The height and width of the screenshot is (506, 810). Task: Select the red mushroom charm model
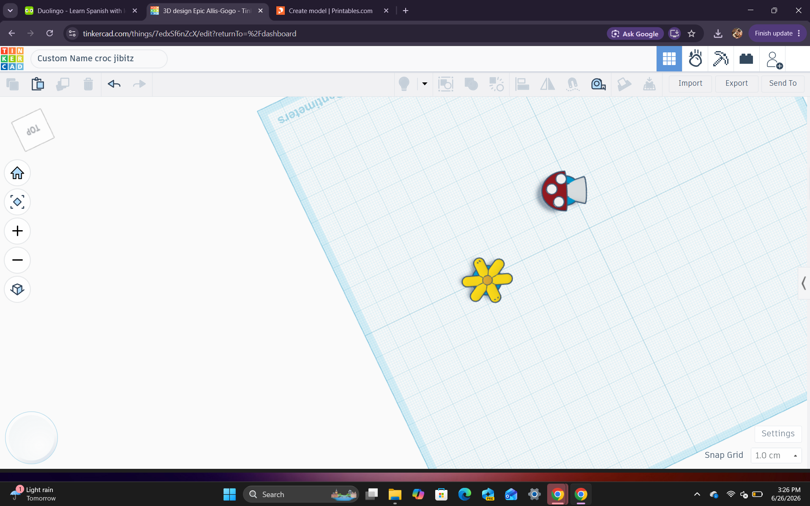pos(564,191)
